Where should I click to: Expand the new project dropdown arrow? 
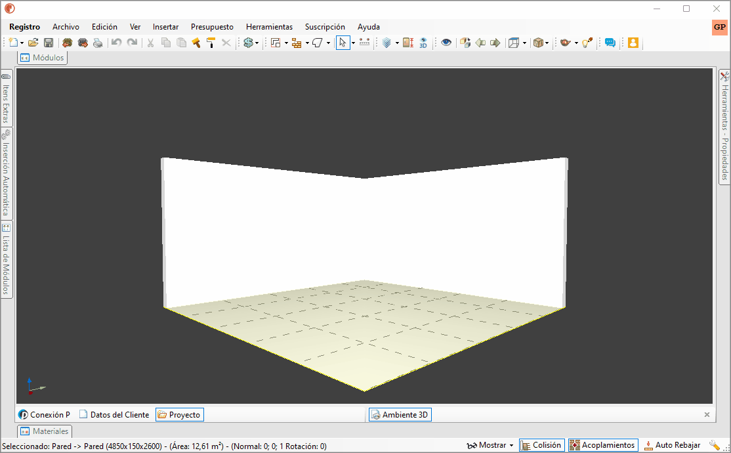[22, 43]
